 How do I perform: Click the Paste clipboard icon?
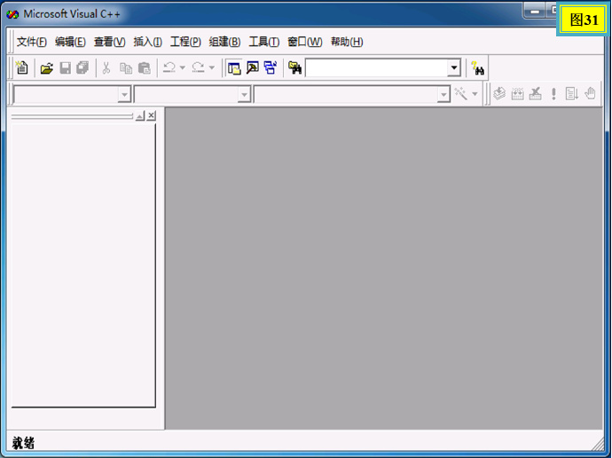pyautogui.click(x=145, y=68)
